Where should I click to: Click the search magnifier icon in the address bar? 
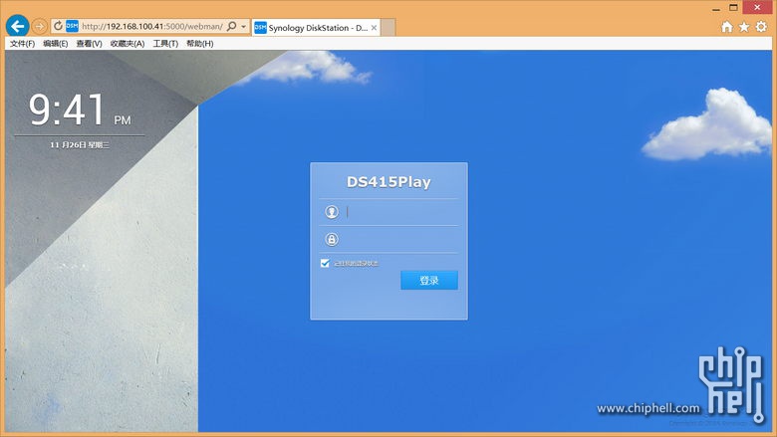coord(231,26)
